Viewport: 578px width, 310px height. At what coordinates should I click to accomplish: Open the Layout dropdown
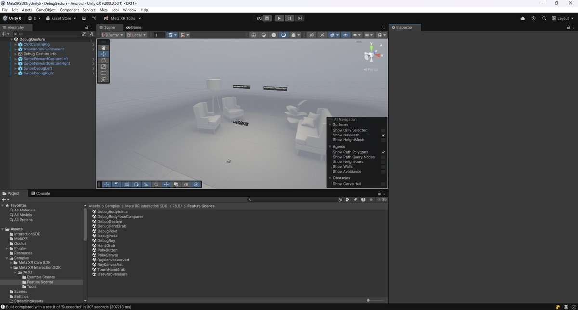[563, 18]
